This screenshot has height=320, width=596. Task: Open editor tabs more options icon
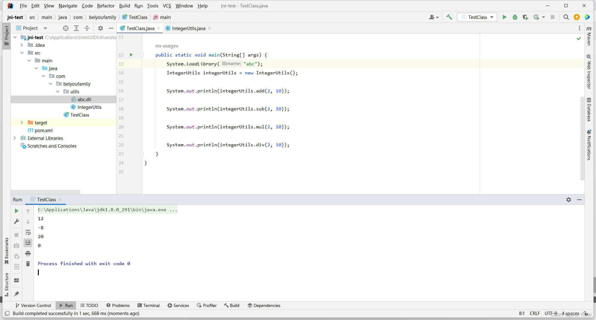coord(579,28)
